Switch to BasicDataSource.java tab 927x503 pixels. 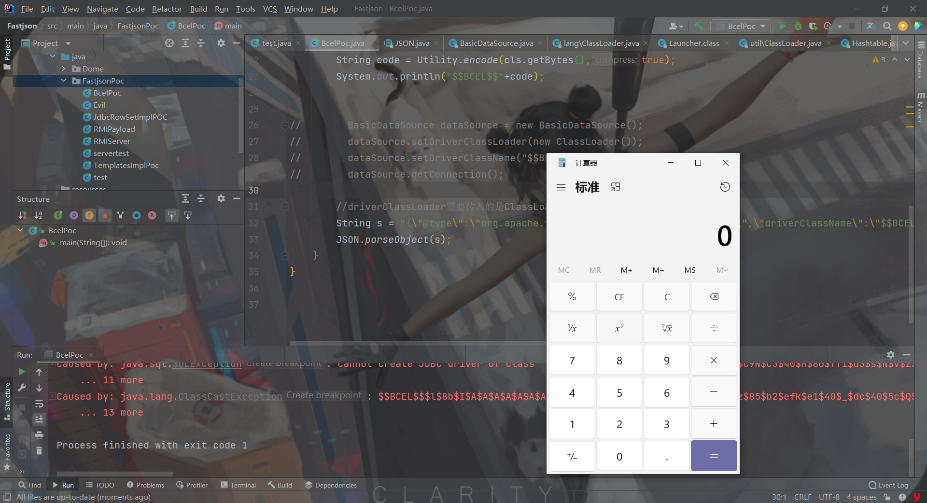(496, 43)
